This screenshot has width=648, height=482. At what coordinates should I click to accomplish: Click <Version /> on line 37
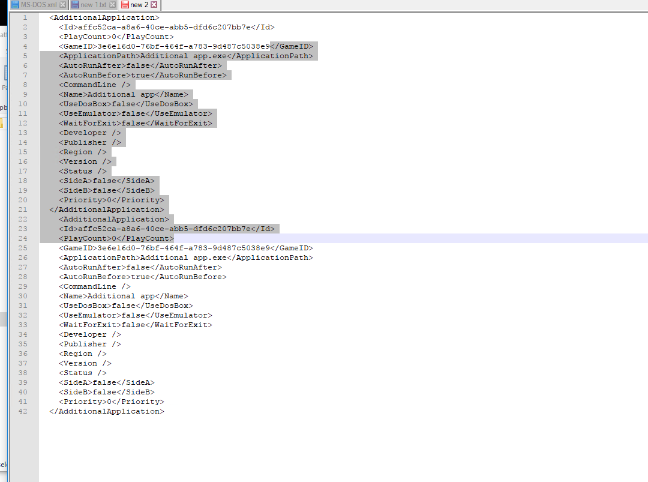point(85,363)
